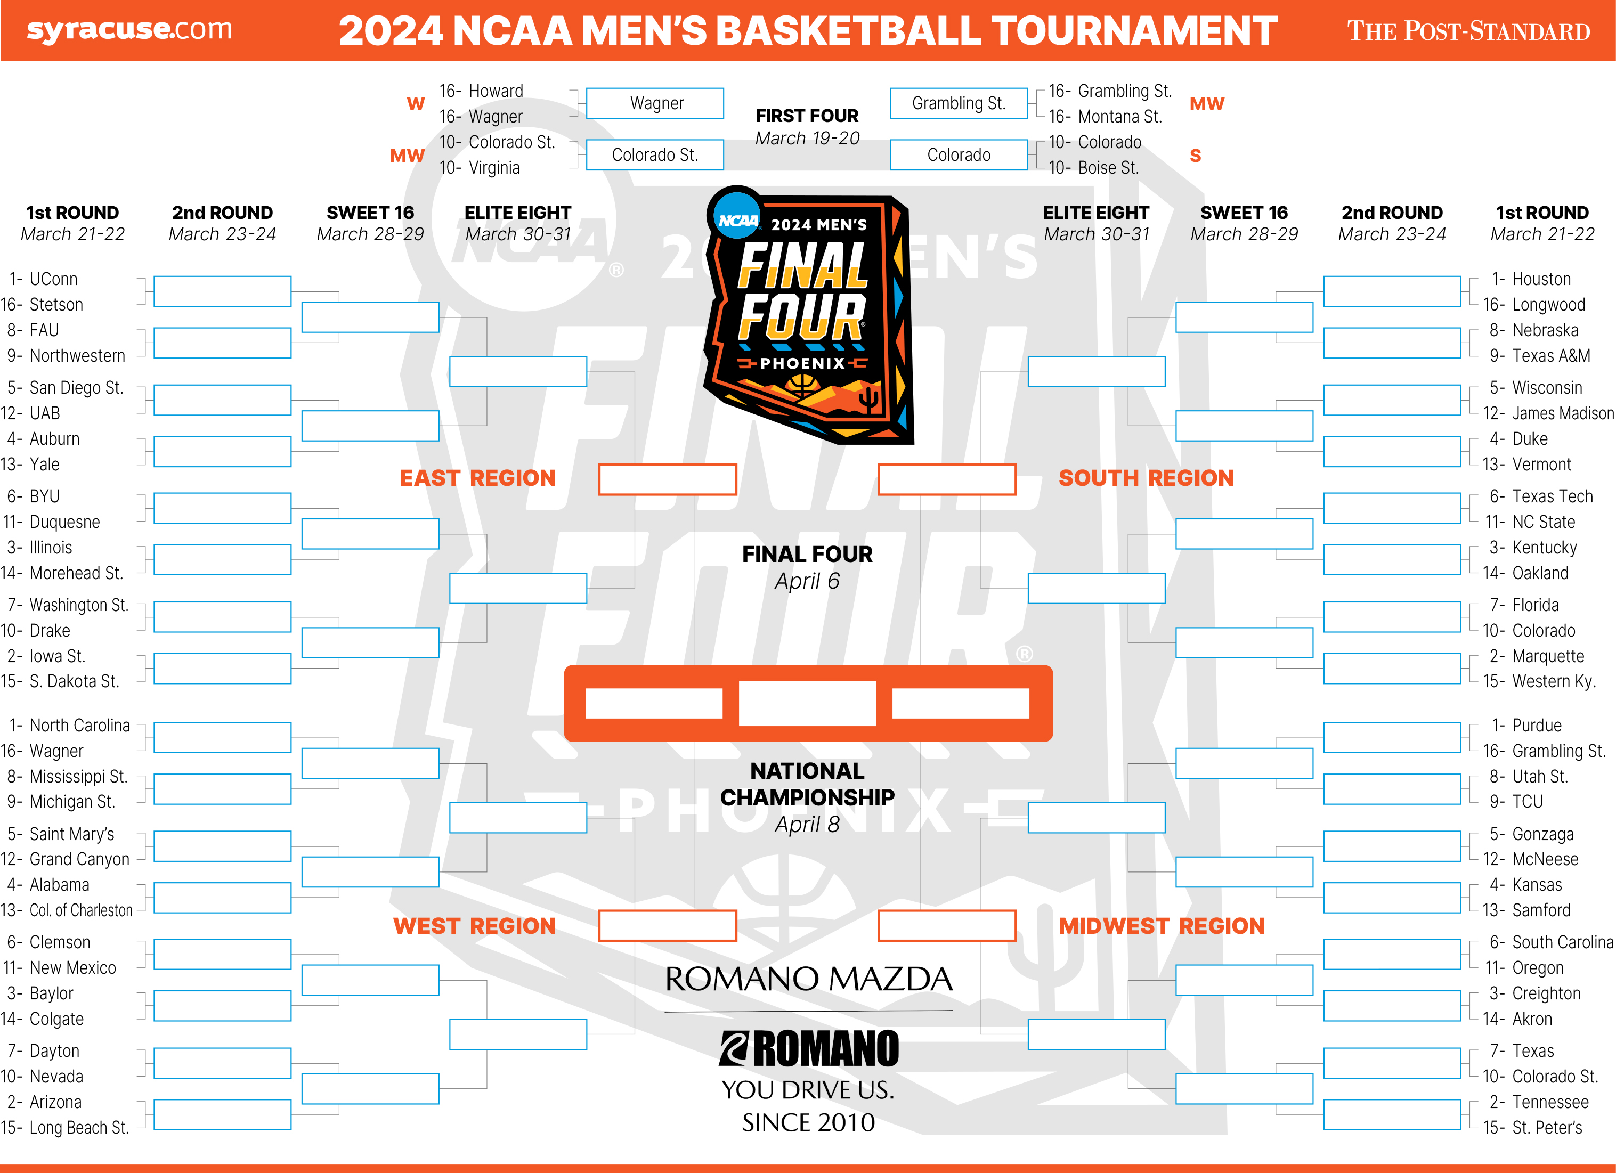Click the Wagner First Four winner box
Viewport: 1616px width, 1173px height.
click(655, 103)
